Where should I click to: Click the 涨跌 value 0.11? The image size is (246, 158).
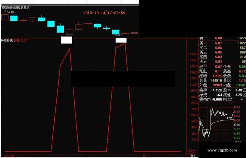click(218, 71)
